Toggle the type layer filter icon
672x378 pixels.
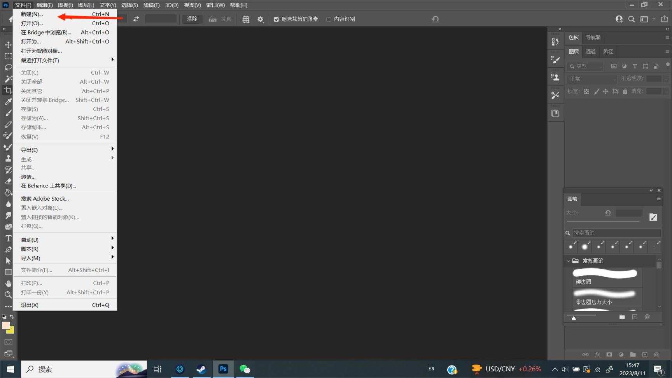[635, 66]
